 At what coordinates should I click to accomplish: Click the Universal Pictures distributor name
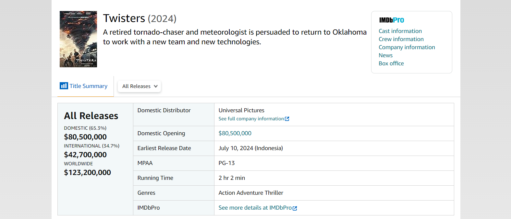[241, 110]
